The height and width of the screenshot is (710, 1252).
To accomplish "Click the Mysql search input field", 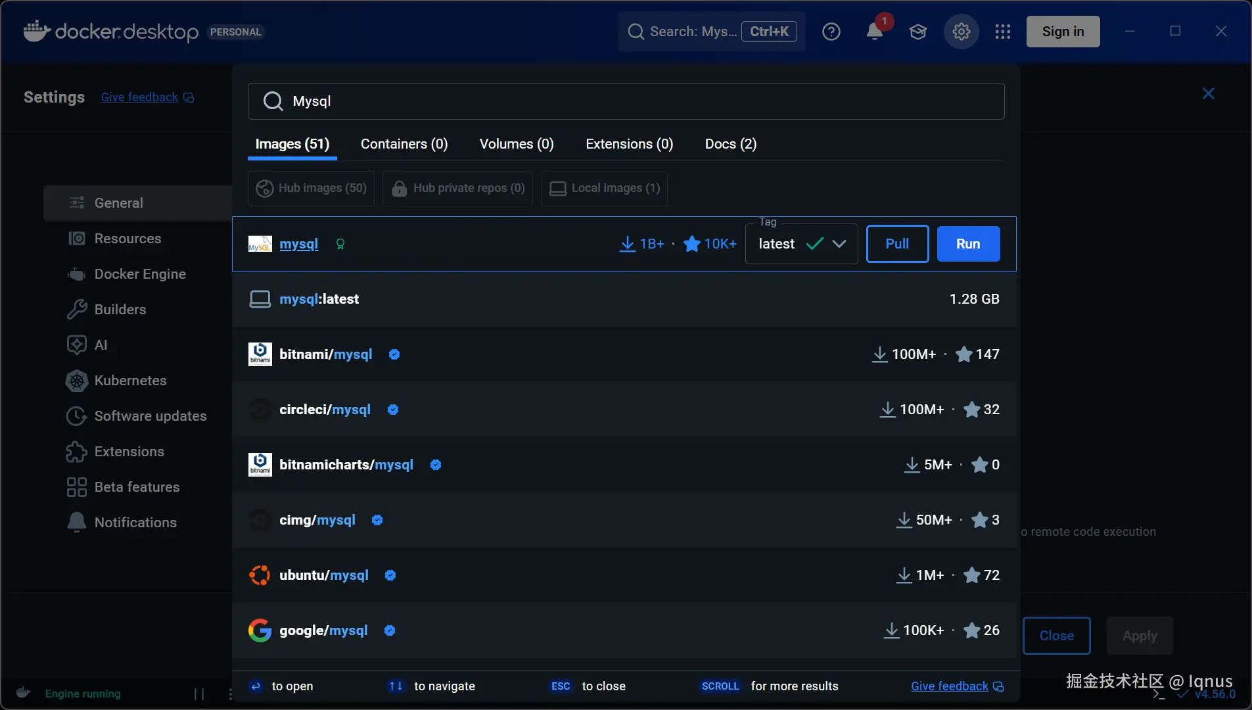I will point(626,101).
